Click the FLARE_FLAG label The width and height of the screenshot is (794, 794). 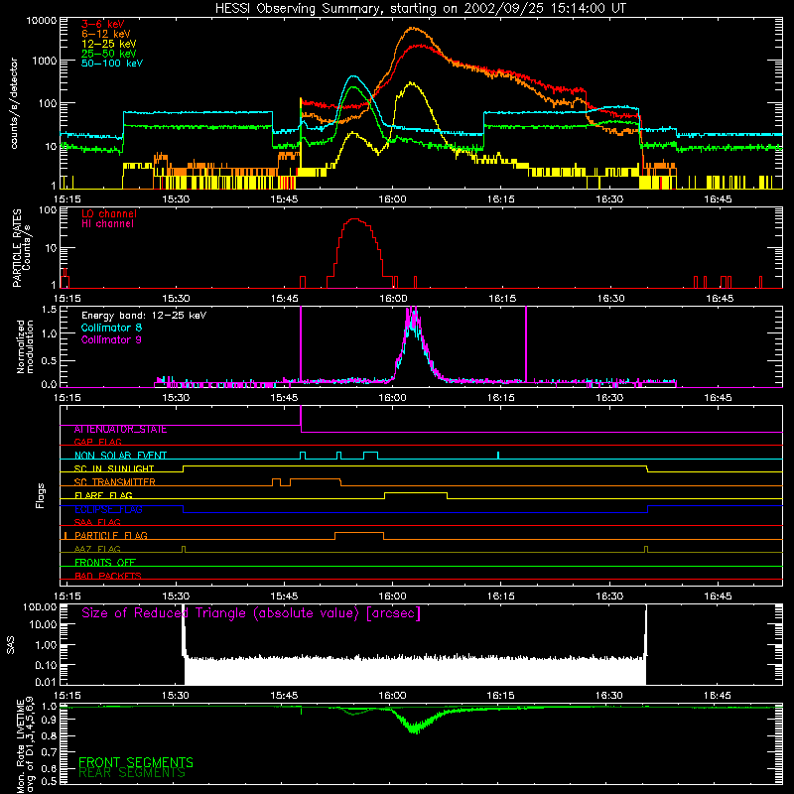click(x=103, y=495)
